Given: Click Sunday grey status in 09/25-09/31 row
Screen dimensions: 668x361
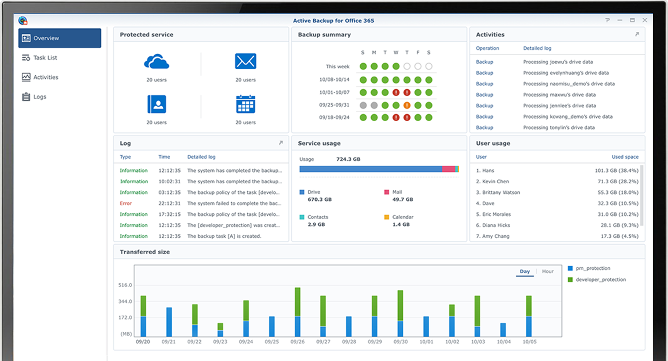Looking at the screenshot, I should (x=363, y=105).
